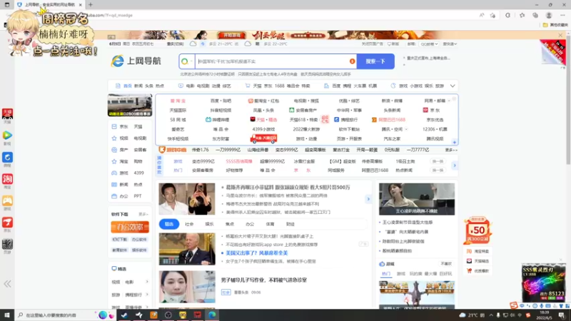Open the red JD icon in the sidebar
Viewport: 571px width, 321px height.
(7, 223)
